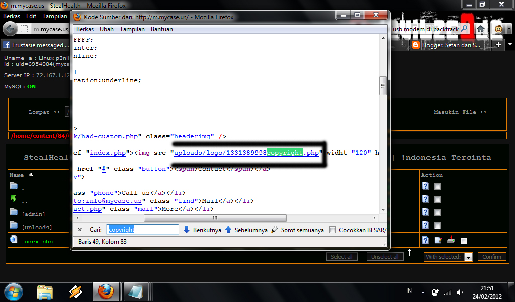Click the scroll-down arrow of source viewer
The image size is (515, 302).
pos(383,210)
